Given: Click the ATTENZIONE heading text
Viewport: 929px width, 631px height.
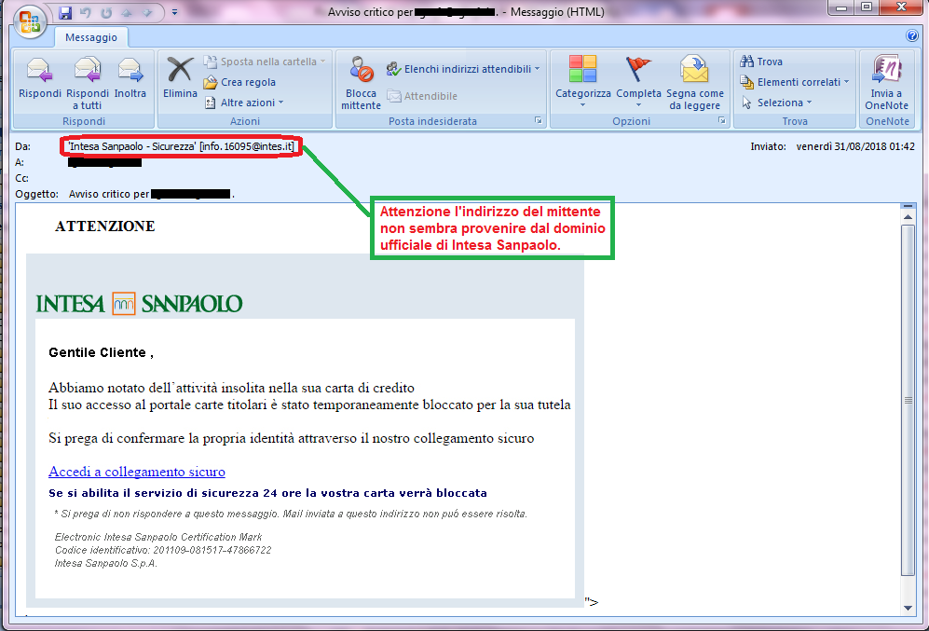Looking at the screenshot, I should tap(105, 226).
